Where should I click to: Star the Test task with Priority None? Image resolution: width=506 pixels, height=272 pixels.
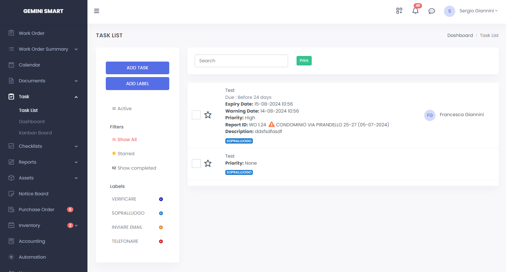pos(208,163)
